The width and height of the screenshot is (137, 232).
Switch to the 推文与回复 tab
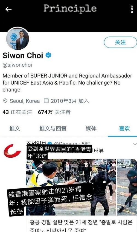[x=53, y=128]
